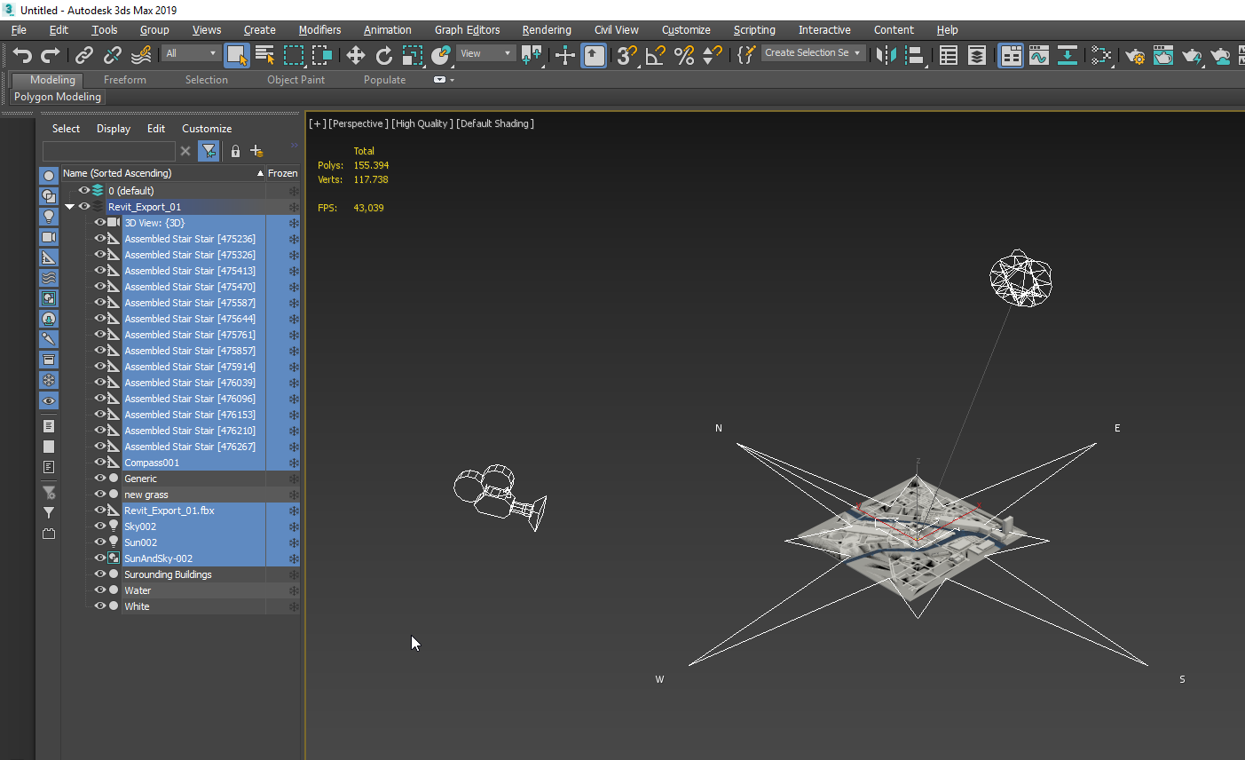Activate the Rotate tool
The height and width of the screenshot is (760, 1245).
coord(383,55)
